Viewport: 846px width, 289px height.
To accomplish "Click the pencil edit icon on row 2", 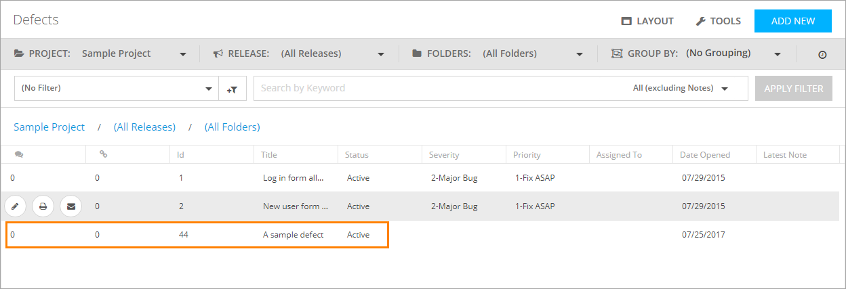I will point(15,206).
